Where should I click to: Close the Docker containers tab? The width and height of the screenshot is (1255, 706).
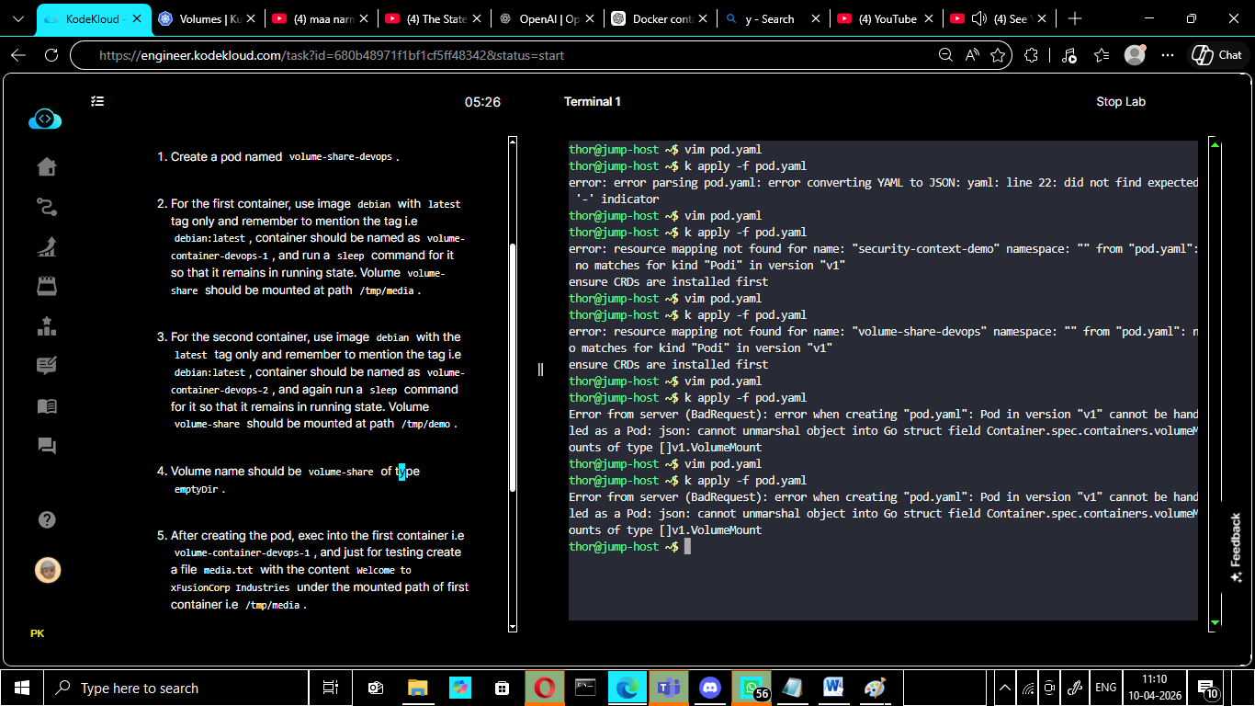(704, 18)
